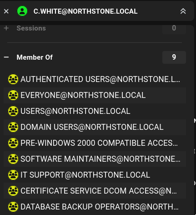Click the EVERYONE group icon
Image resolution: width=196 pixels, height=215 pixels.
click(13, 95)
